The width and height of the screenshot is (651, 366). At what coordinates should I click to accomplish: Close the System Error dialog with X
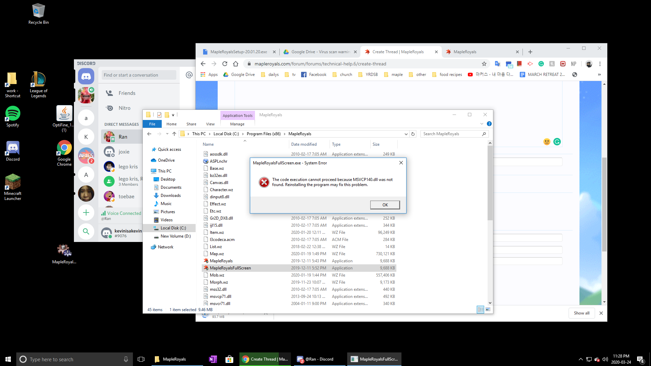pos(401,163)
